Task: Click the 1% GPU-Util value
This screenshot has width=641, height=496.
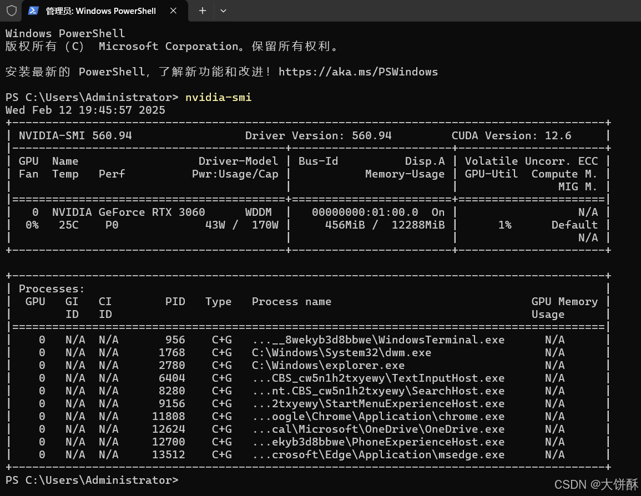Action: [505, 225]
